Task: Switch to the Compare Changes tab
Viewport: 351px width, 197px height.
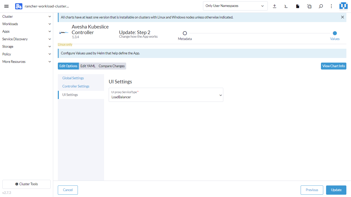Action: (112, 66)
